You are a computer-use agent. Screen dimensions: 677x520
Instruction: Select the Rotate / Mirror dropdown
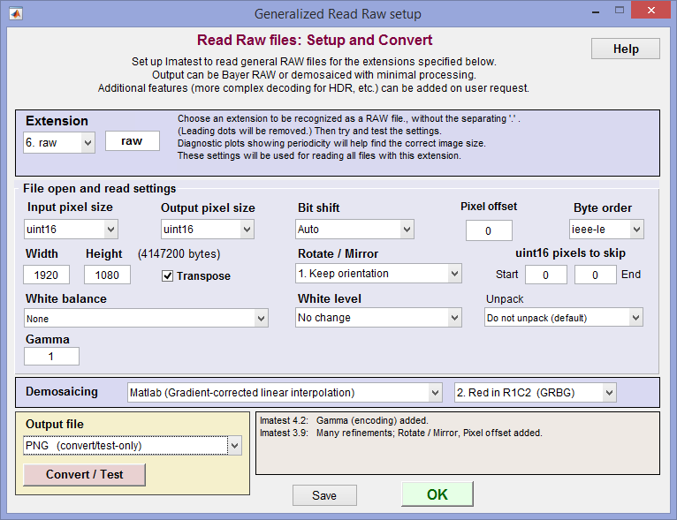tap(378, 274)
